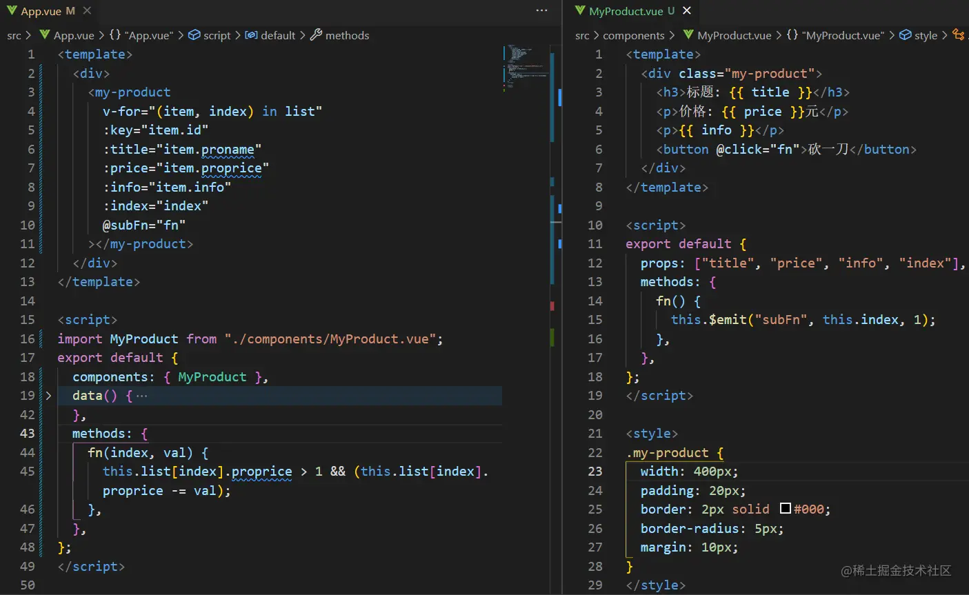
Task: Open the src breadcrumb above App.vue
Action: [14, 35]
